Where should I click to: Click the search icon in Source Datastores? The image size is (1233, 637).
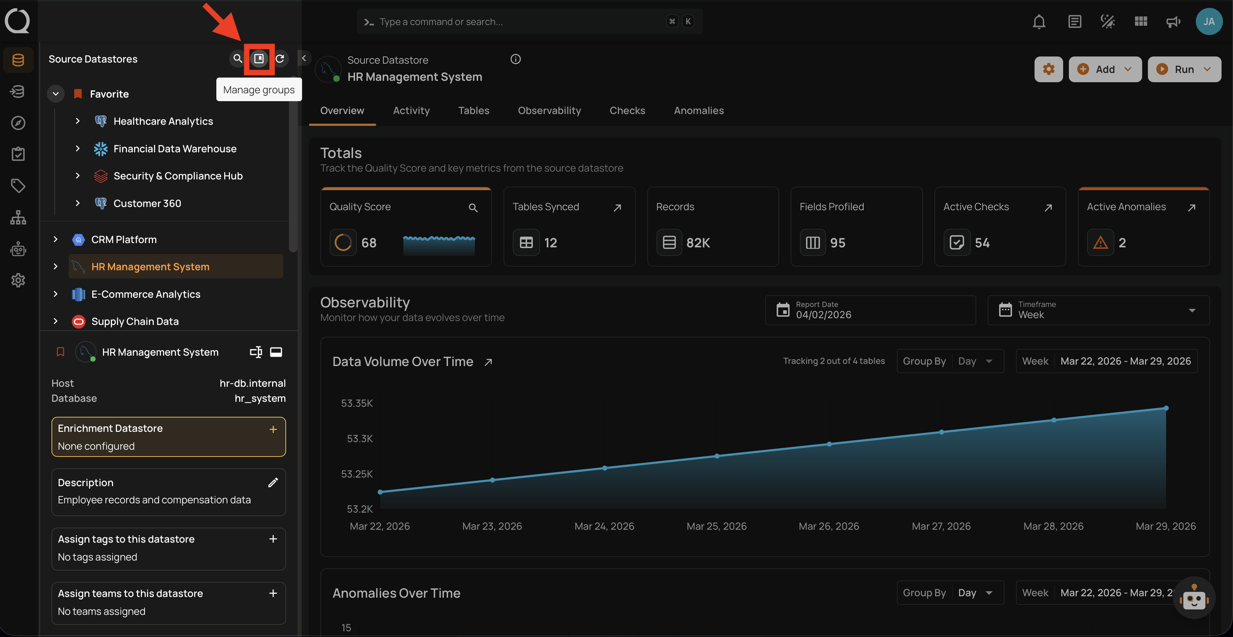pyautogui.click(x=237, y=58)
